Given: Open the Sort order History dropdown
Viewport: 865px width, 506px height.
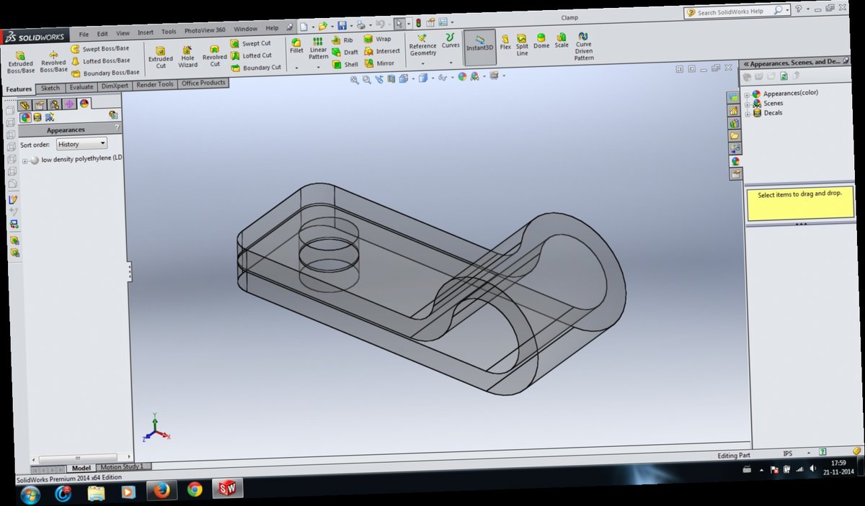Looking at the screenshot, I should 81,144.
